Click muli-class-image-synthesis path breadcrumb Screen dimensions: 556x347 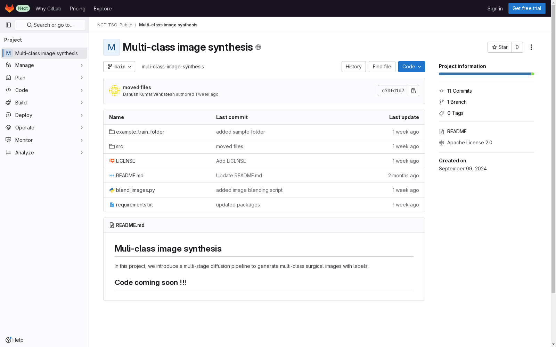pos(173,67)
